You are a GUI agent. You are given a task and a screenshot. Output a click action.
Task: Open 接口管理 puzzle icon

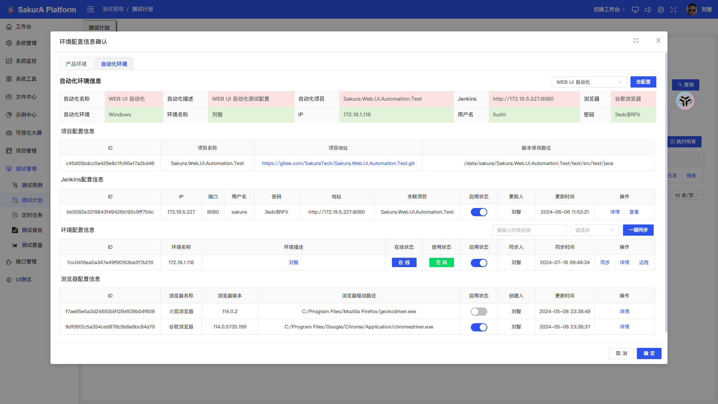coord(9,261)
